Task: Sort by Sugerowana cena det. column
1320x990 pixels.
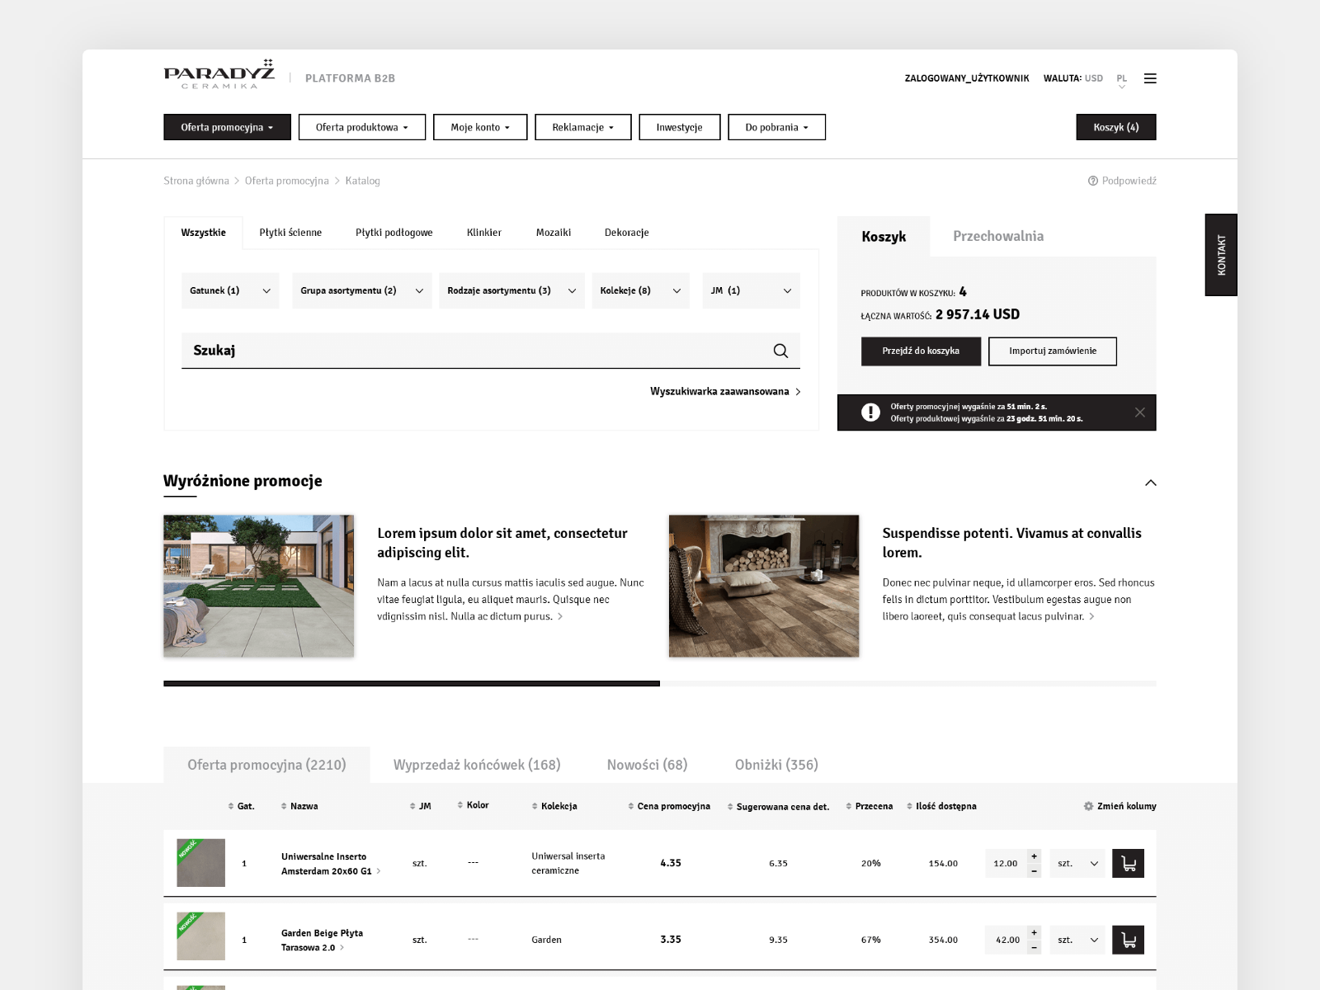Action: pyautogui.click(x=778, y=807)
